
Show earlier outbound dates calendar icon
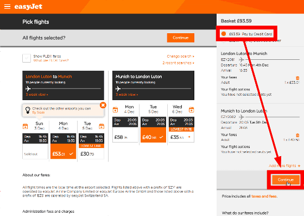[25, 126]
